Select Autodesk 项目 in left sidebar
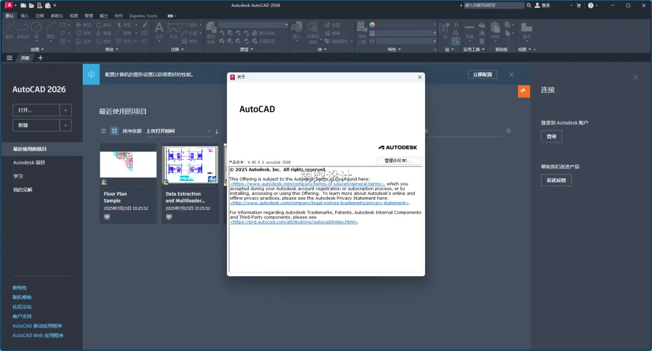 coord(29,162)
